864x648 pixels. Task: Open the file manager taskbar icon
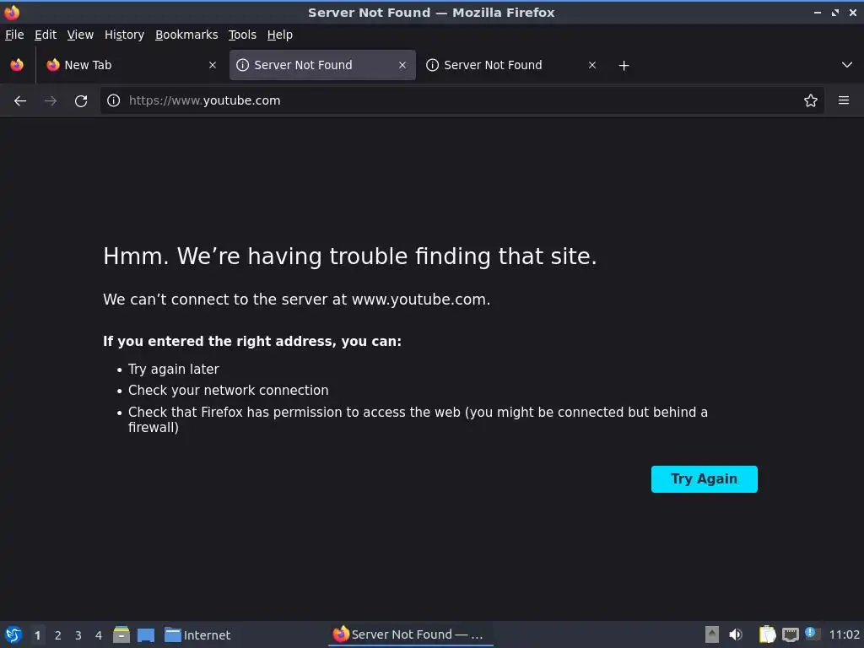pyautogui.click(x=121, y=634)
